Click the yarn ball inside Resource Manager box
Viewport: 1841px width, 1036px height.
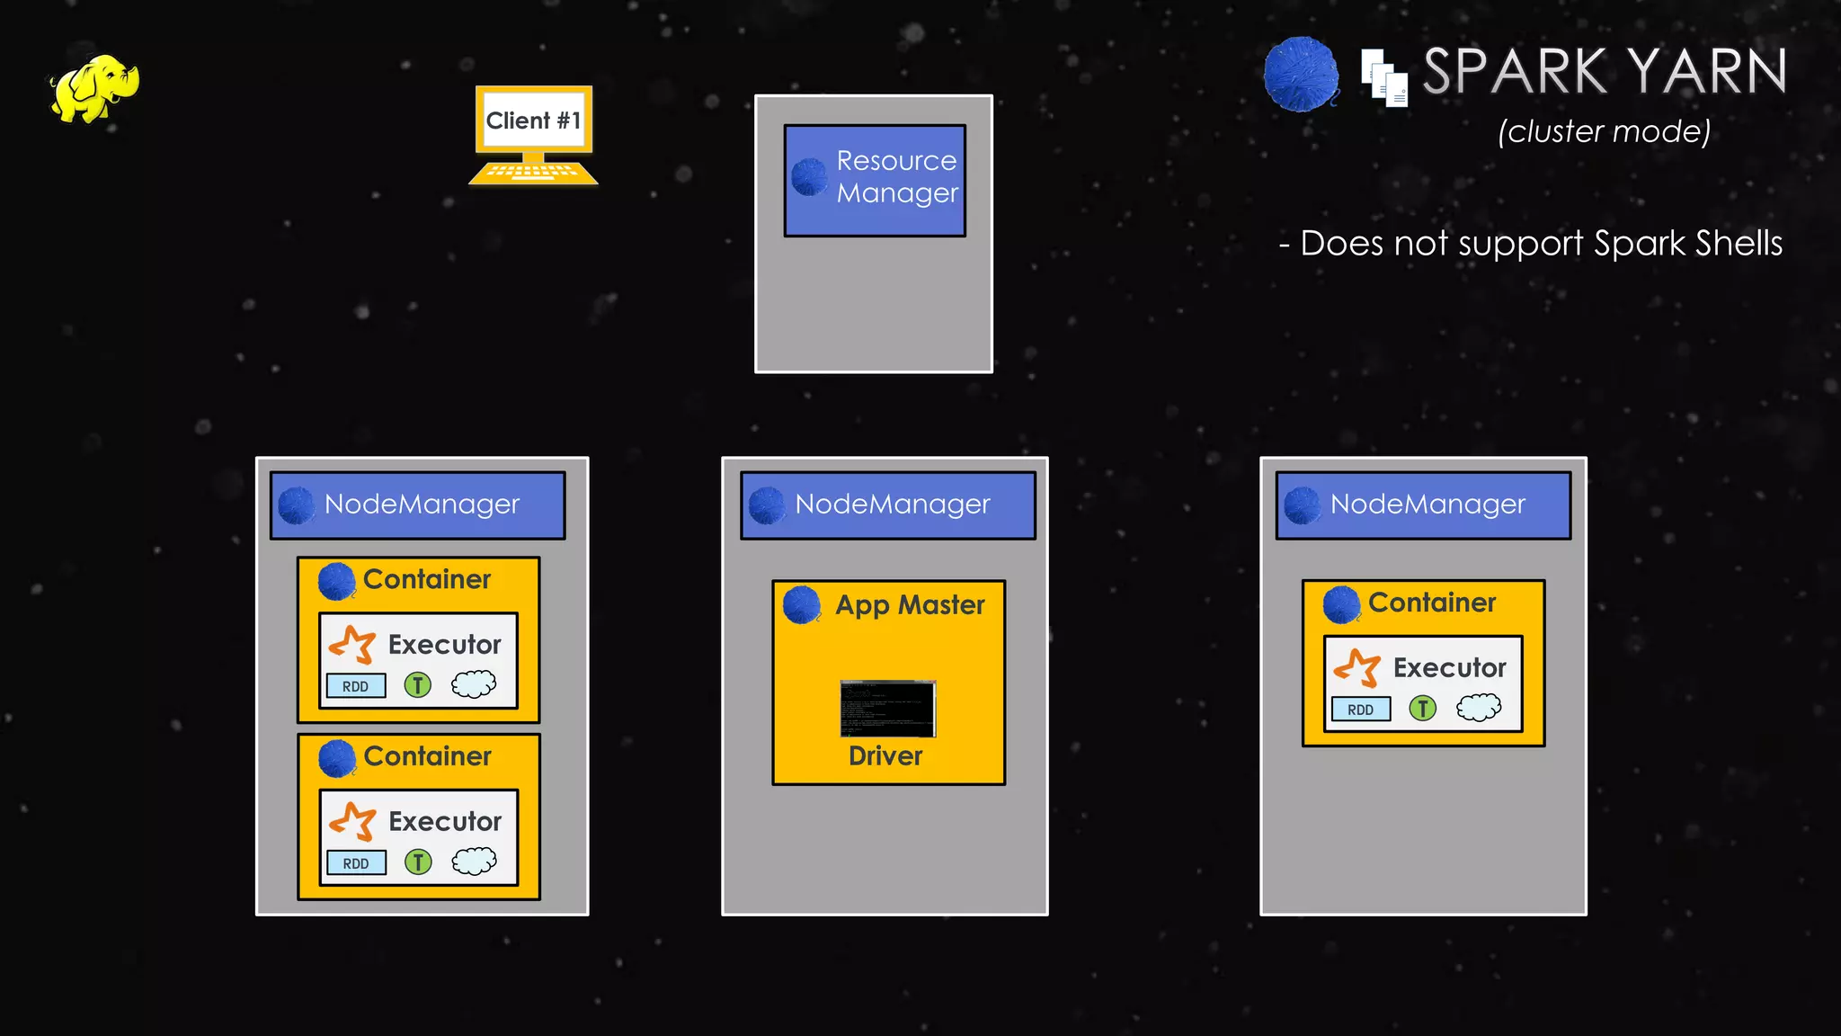[x=809, y=177]
